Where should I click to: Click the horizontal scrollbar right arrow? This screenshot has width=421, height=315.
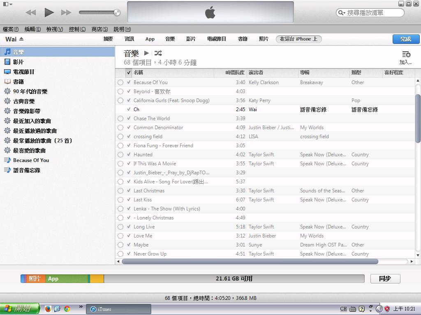[412, 261]
